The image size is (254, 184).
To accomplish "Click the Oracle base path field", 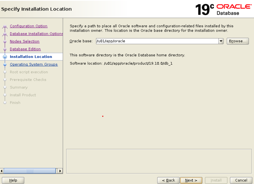I will click(157, 41).
